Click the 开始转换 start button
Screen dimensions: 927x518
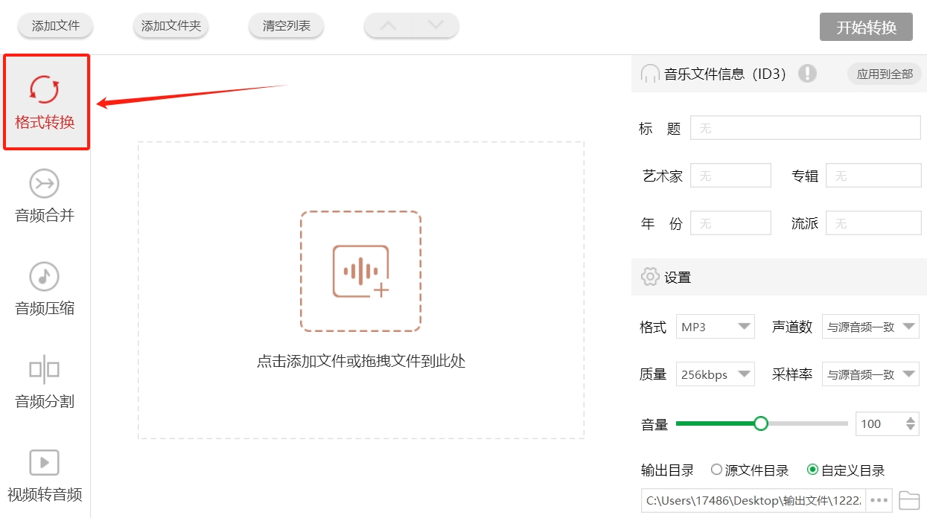[x=866, y=26]
